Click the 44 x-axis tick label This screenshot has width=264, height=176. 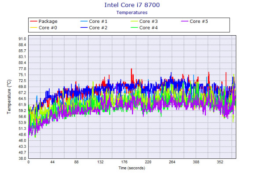[x=52, y=162]
